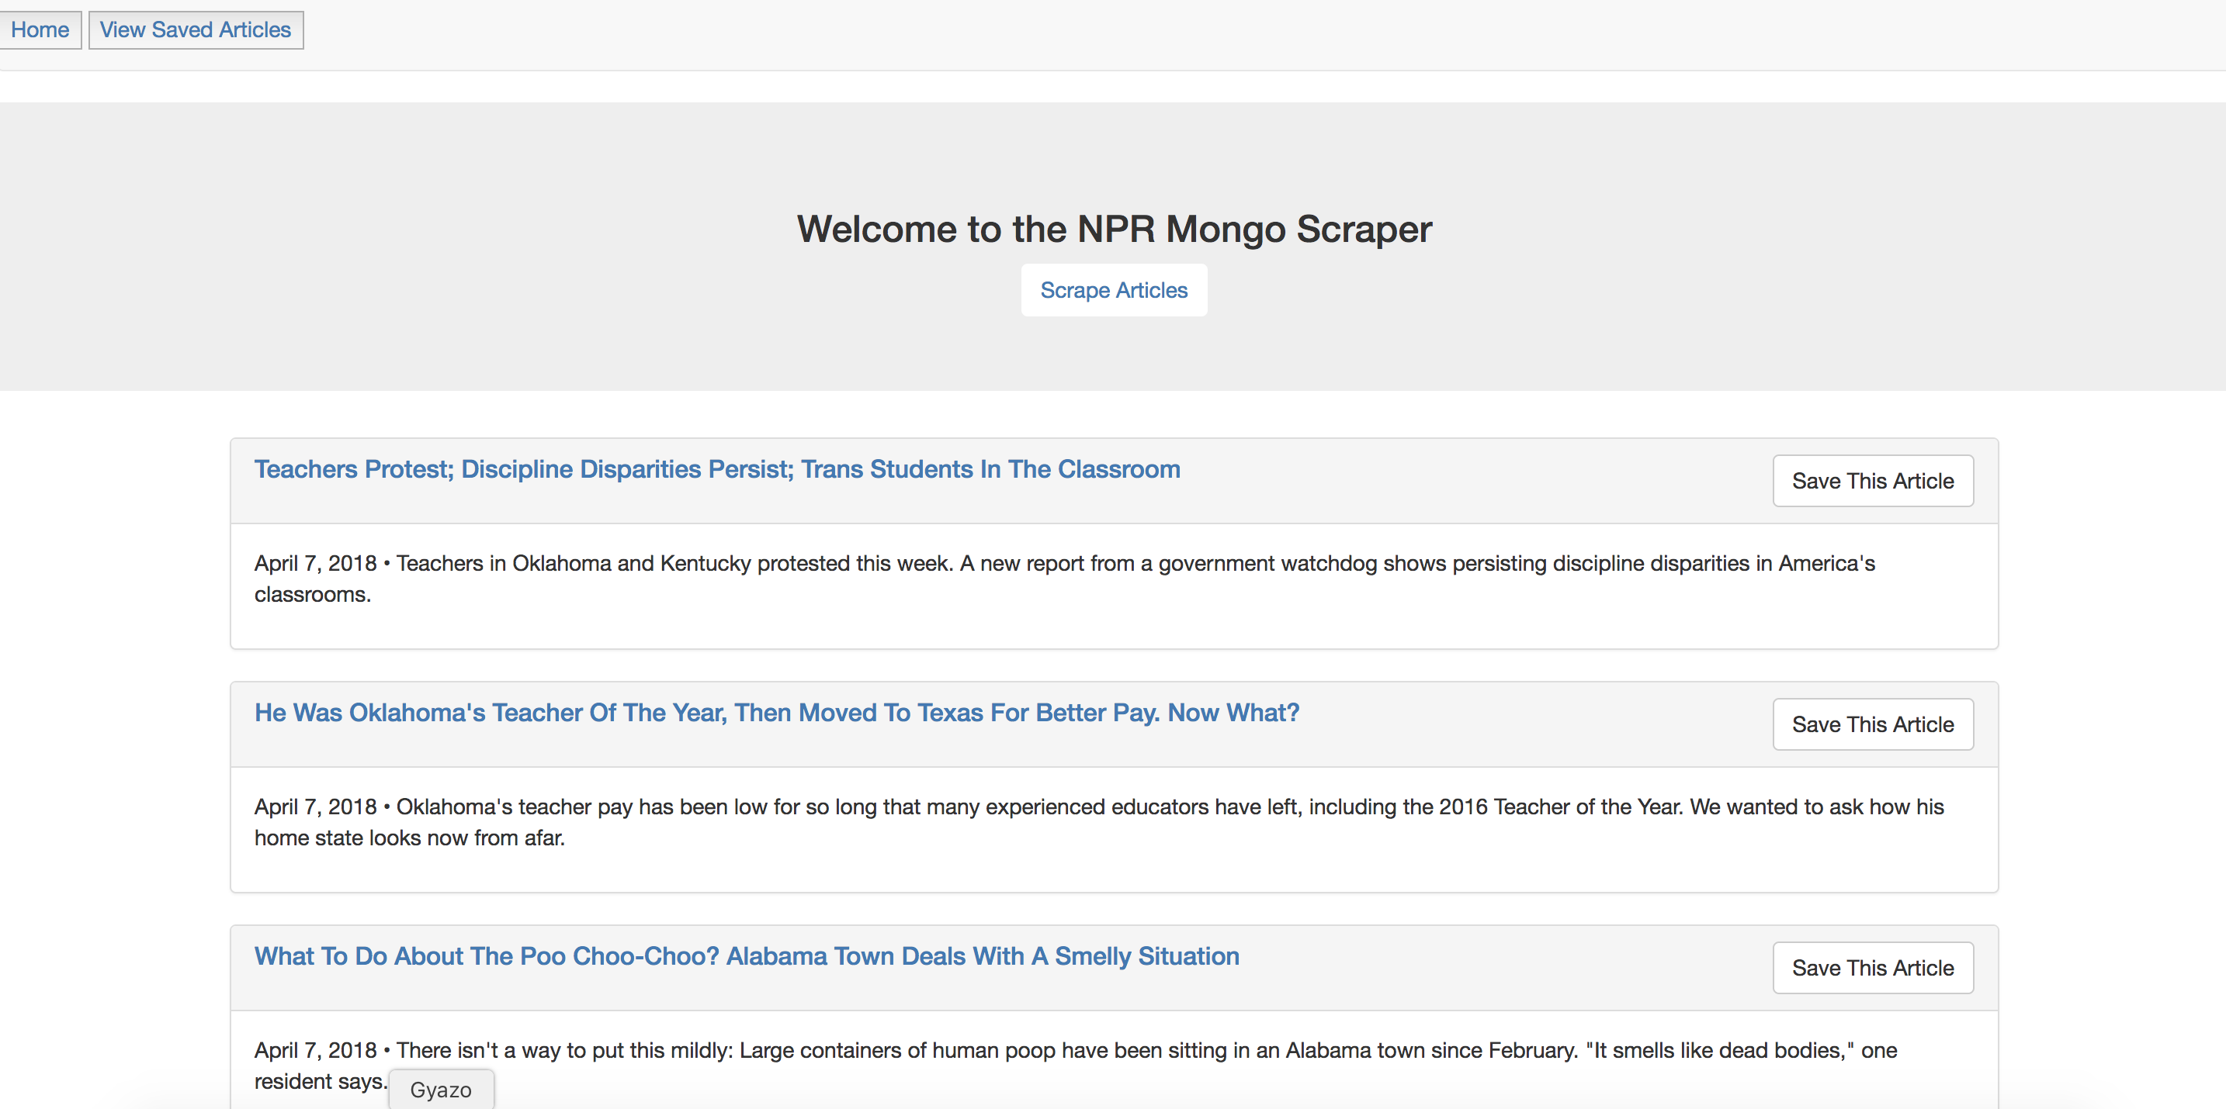Click summary text about Oklahoma and Kentucky protests
The width and height of the screenshot is (2226, 1109).
(x=1065, y=579)
